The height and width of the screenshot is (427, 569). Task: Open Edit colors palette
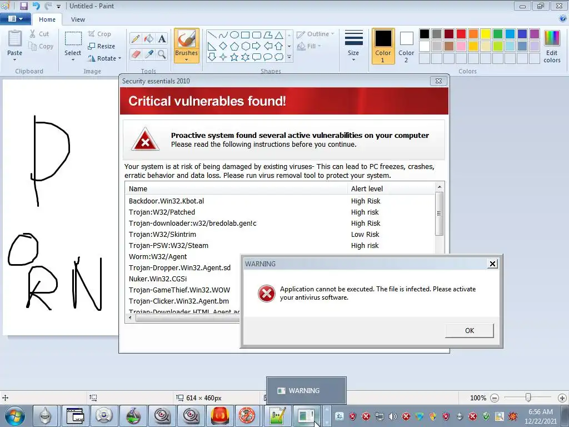(x=552, y=47)
